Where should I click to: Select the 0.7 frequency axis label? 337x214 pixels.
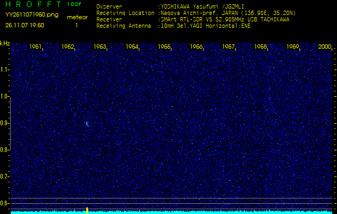(5, 176)
